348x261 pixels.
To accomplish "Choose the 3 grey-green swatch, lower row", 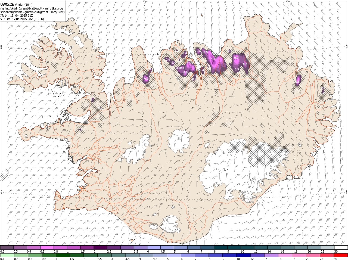I will pyautogui.click(x=118, y=255).
